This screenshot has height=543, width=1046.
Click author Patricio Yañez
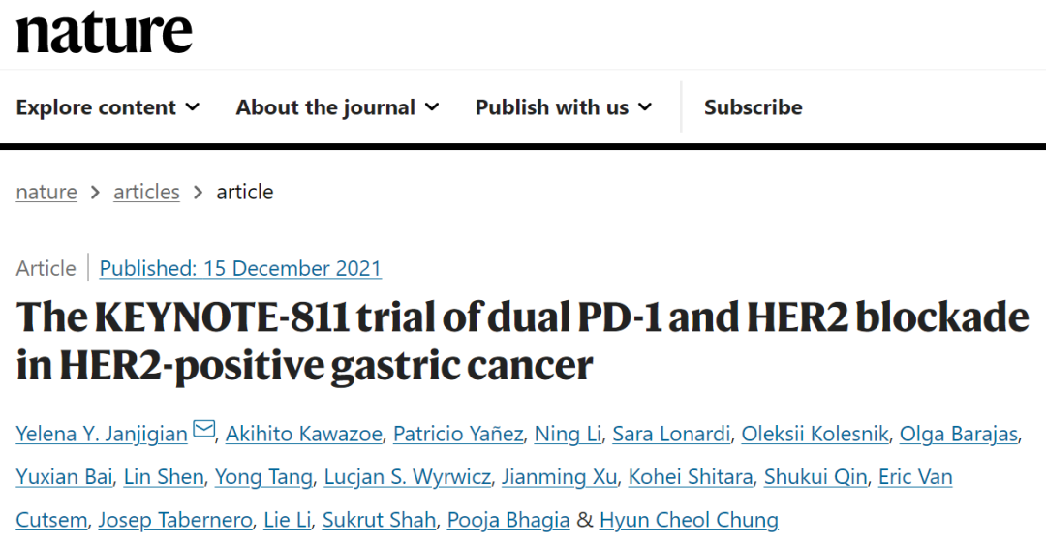tap(458, 435)
